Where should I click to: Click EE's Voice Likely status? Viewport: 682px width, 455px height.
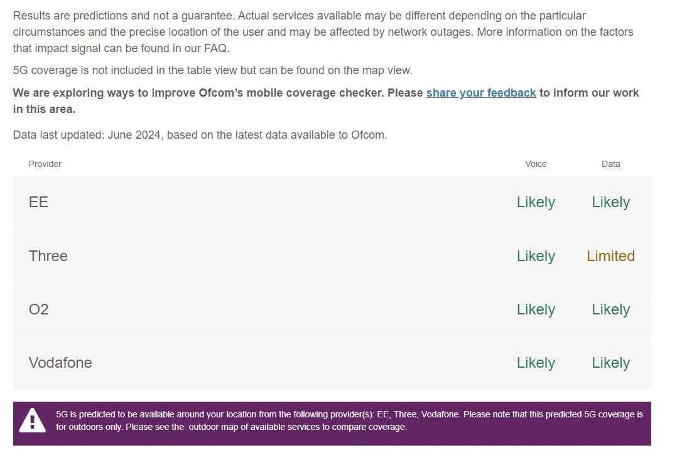(536, 202)
